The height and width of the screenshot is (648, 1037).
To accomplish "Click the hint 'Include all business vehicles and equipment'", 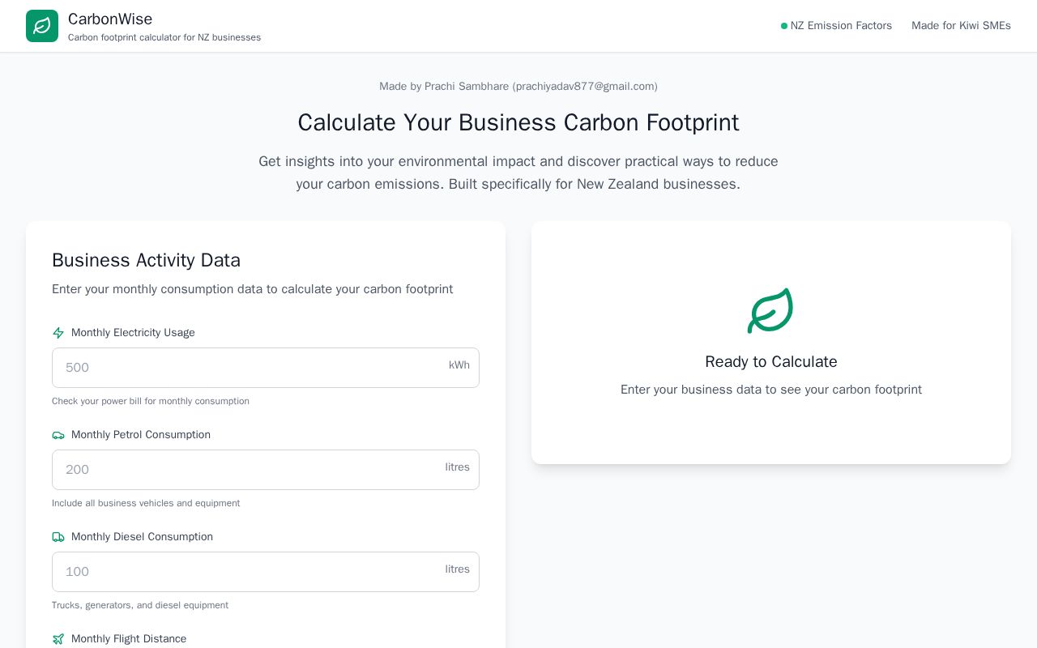I will coord(146,503).
